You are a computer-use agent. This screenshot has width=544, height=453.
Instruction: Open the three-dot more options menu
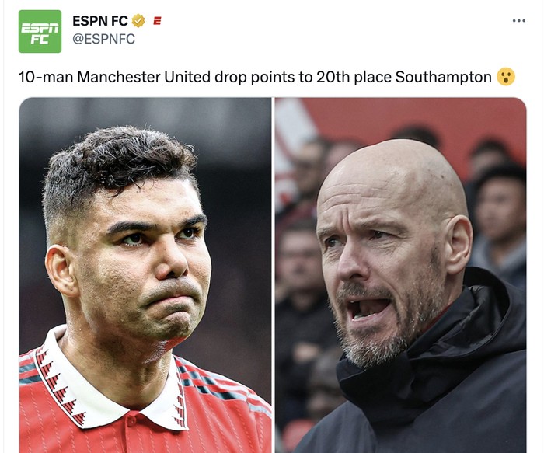[519, 21]
